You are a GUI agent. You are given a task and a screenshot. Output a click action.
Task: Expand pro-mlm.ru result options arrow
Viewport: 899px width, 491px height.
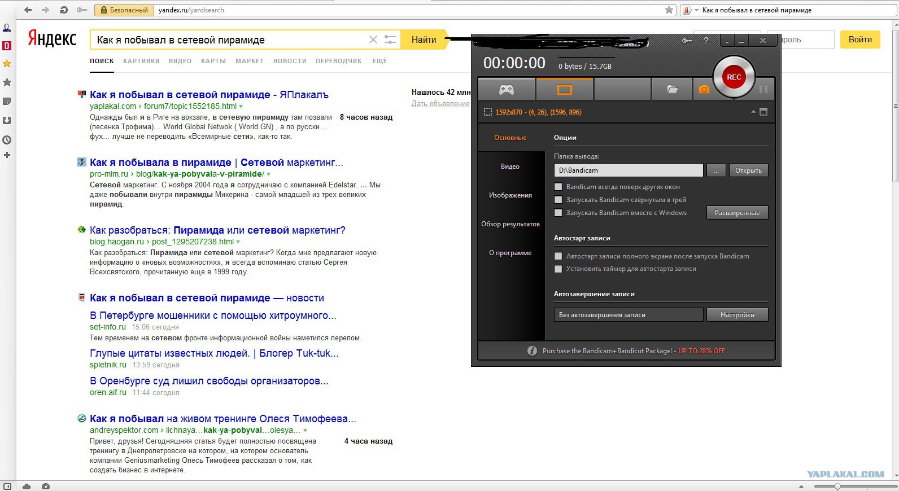[x=268, y=174]
